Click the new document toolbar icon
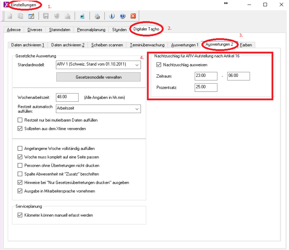 click(10, 16)
